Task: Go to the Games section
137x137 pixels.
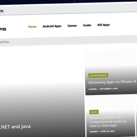Action: tap(72, 26)
